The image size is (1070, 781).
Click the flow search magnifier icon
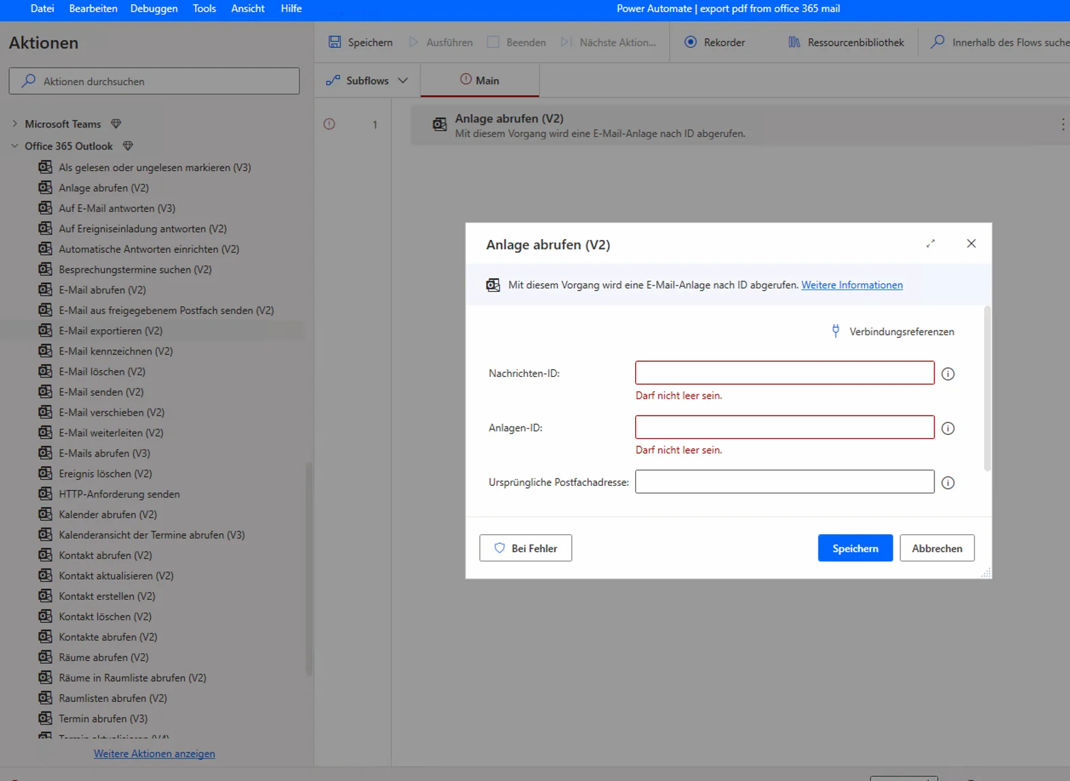point(938,42)
